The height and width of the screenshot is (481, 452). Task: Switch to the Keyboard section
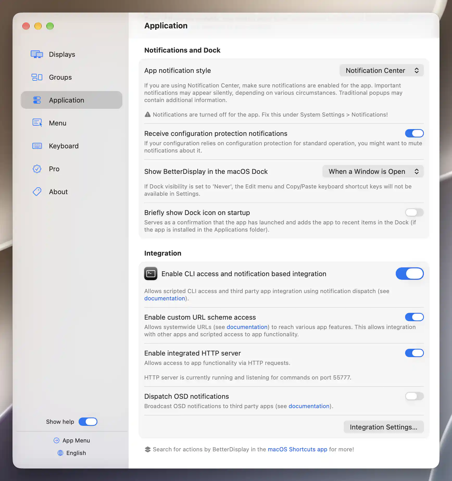click(72, 146)
